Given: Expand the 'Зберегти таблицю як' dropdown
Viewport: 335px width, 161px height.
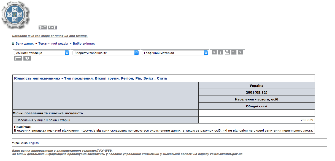Looking at the screenshot, I should (x=105, y=53).
